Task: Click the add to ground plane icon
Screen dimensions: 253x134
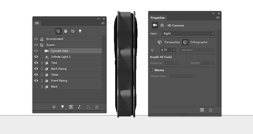Action: pyautogui.click(x=80, y=107)
